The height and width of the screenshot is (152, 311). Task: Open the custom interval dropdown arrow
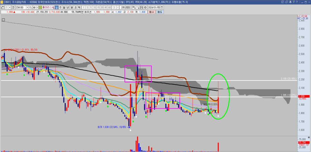click(x=118, y=7)
